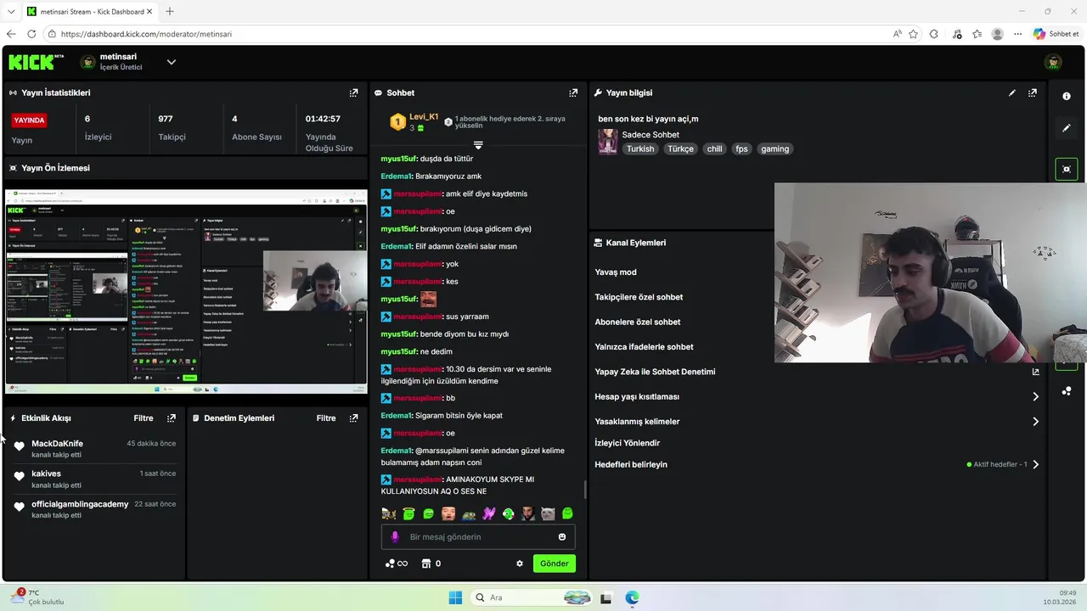Screen dimensions: 1087x611
Task: Select the pencil icon in right sidebar
Action: [x=1067, y=128]
